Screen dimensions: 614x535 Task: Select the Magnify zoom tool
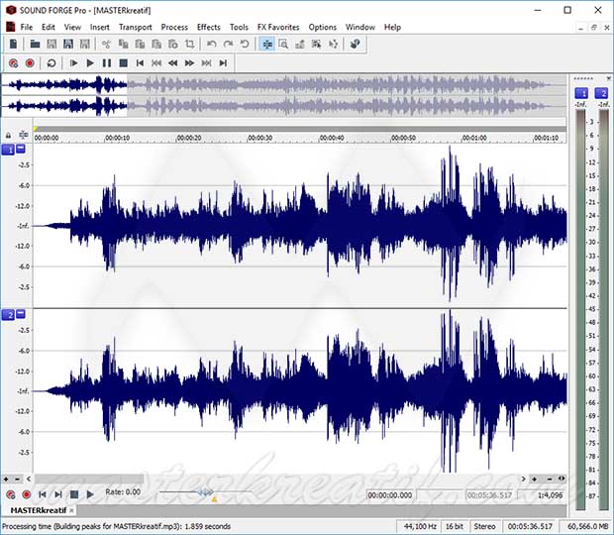coord(283,44)
